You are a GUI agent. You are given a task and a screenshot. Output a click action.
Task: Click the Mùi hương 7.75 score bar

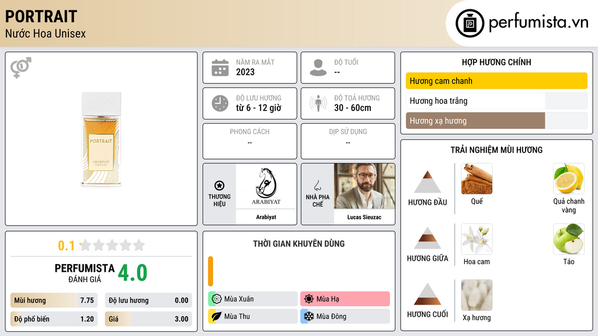coord(54,300)
